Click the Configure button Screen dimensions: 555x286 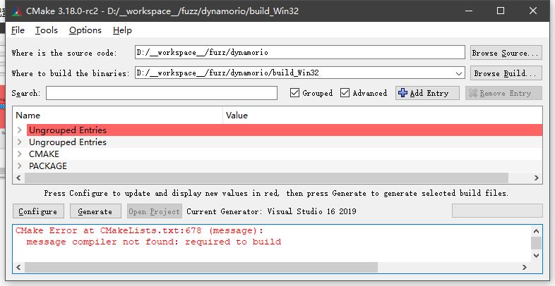pyautogui.click(x=38, y=211)
